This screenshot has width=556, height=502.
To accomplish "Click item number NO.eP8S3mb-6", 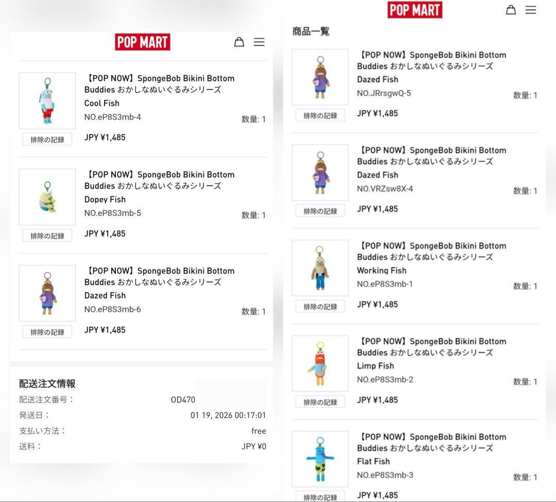I will coord(112,309).
